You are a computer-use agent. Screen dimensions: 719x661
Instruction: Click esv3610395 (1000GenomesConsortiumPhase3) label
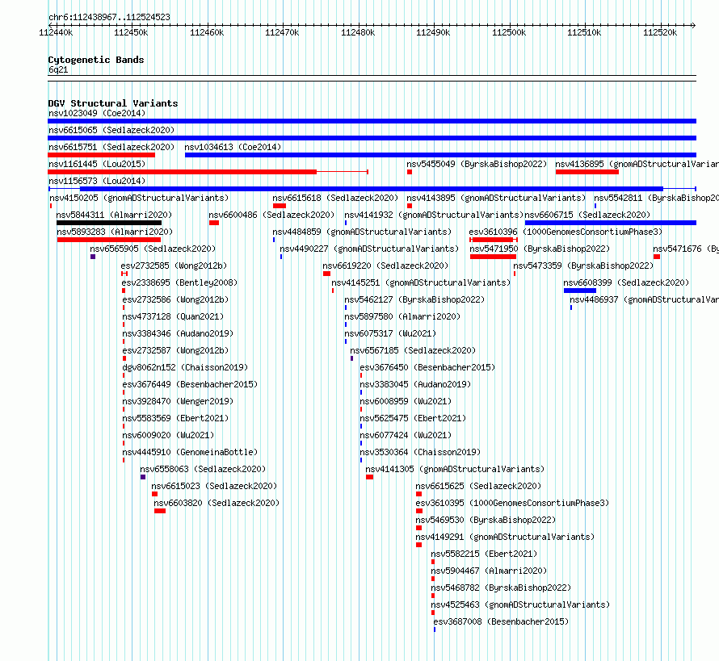point(512,503)
